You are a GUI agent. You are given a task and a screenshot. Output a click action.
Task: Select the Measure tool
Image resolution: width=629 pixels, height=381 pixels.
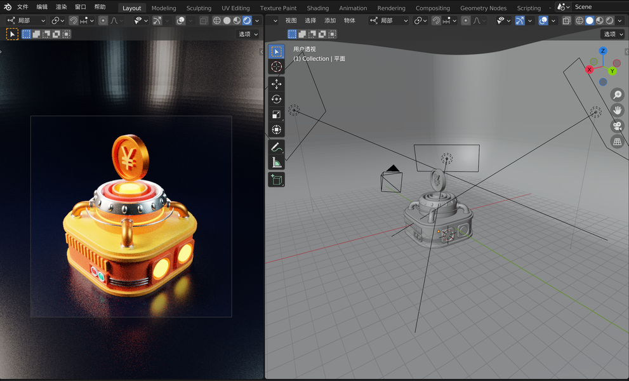276,162
